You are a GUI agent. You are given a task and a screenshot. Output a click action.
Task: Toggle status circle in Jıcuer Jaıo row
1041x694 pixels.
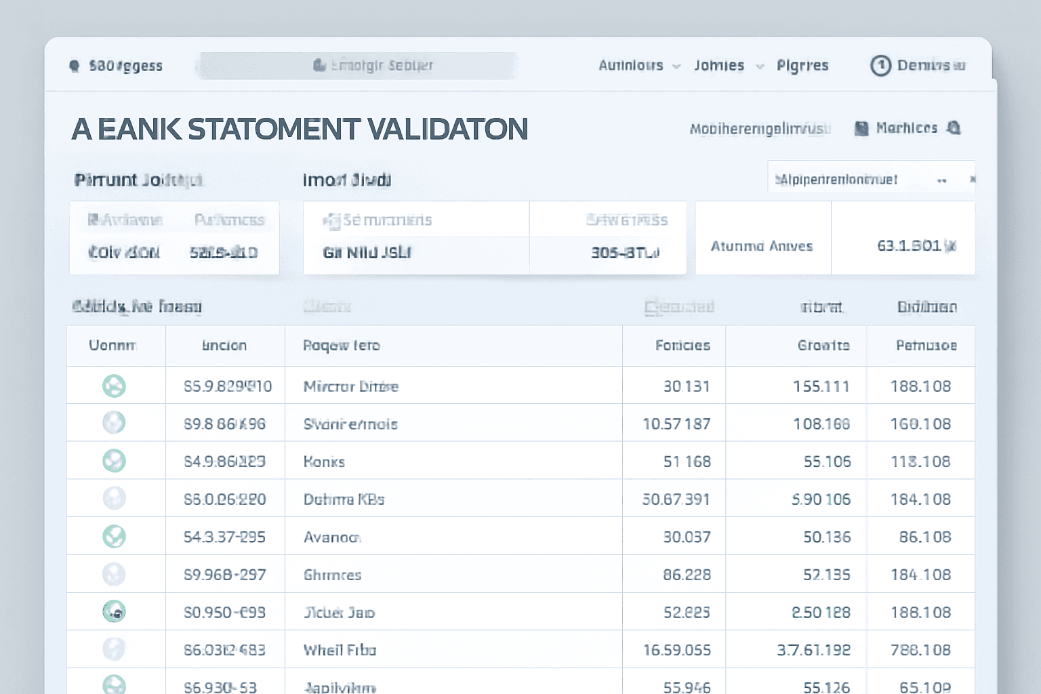click(x=114, y=611)
